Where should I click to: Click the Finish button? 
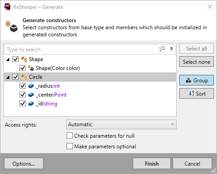click(152, 163)
